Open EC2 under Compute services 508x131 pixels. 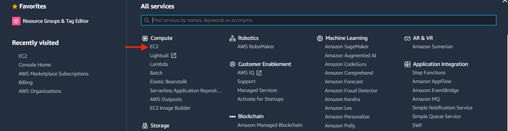[154, 47]
